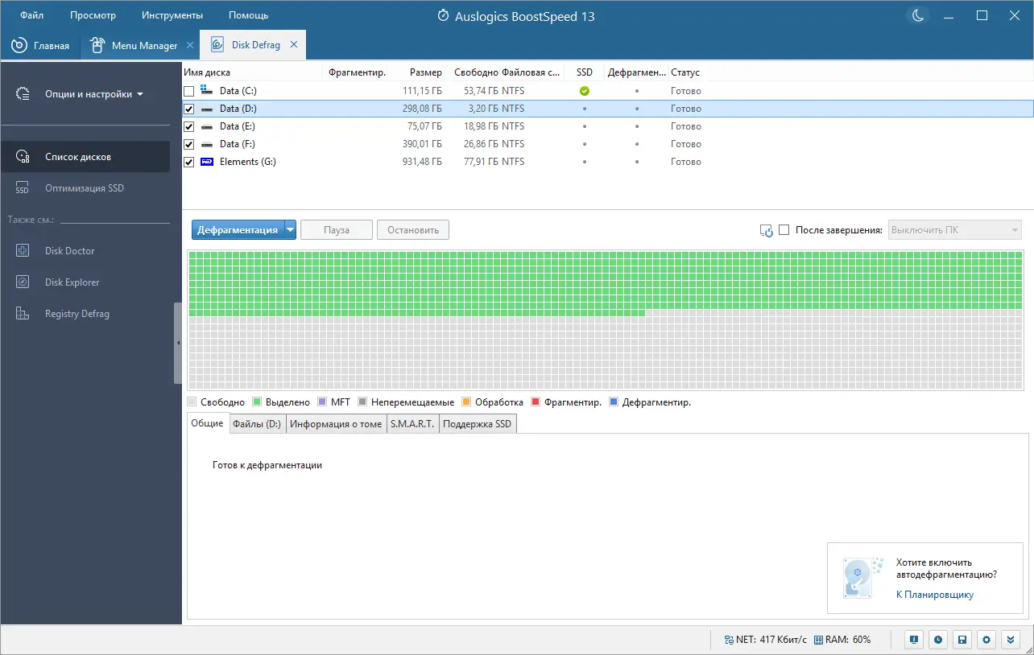1034x655 pixels.
Task: Select the Поддержка SSD tab
Action: (477, 424)
